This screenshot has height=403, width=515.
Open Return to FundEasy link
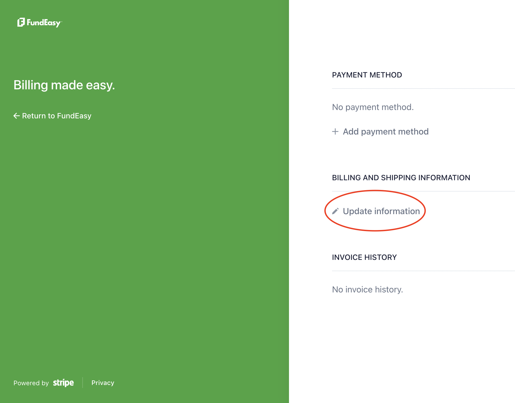(57, 116)
